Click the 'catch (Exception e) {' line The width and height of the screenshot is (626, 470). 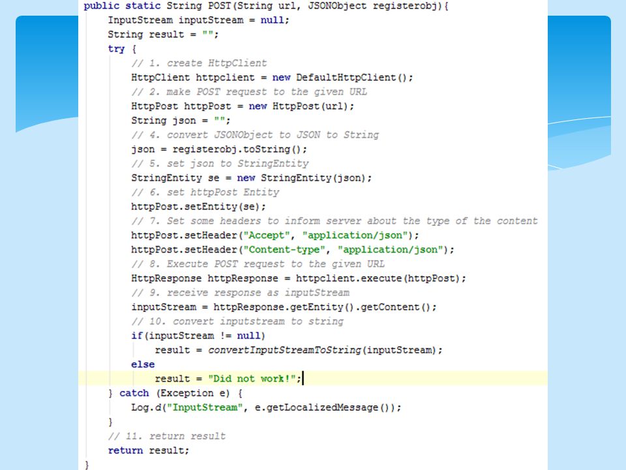175,393
